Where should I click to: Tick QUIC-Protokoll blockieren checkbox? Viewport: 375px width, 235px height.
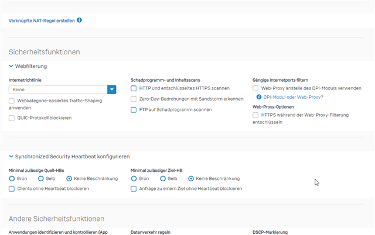tap(12, 118)
